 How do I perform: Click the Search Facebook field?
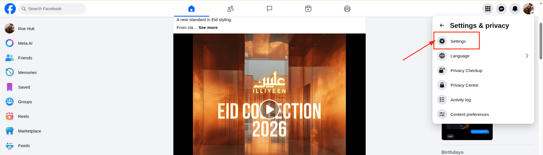pos(52,9)
